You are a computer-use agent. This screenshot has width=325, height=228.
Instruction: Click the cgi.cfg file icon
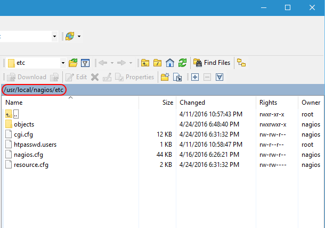(9, 134)
